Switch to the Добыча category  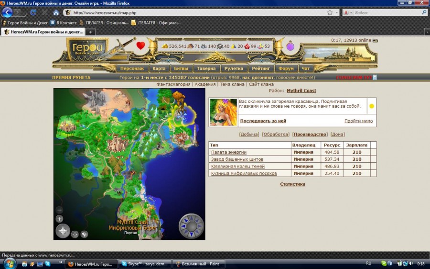pos(249,134)
